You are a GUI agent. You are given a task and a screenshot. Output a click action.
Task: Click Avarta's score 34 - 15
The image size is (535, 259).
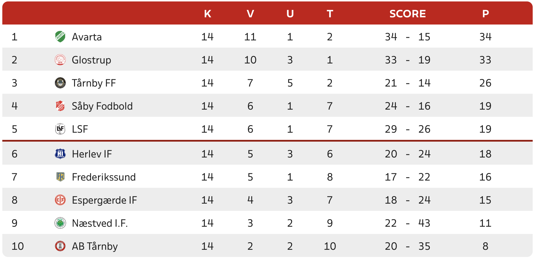(408, 37)
